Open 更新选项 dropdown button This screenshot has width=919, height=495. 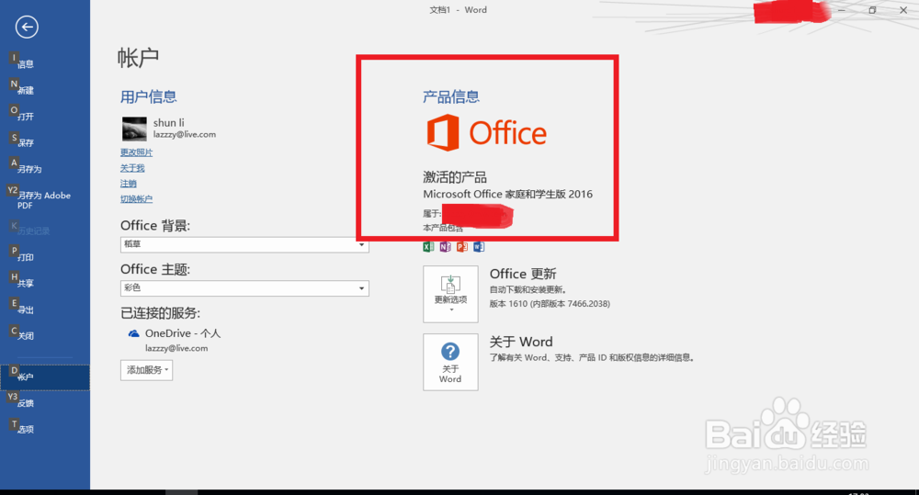coord(450,294)
